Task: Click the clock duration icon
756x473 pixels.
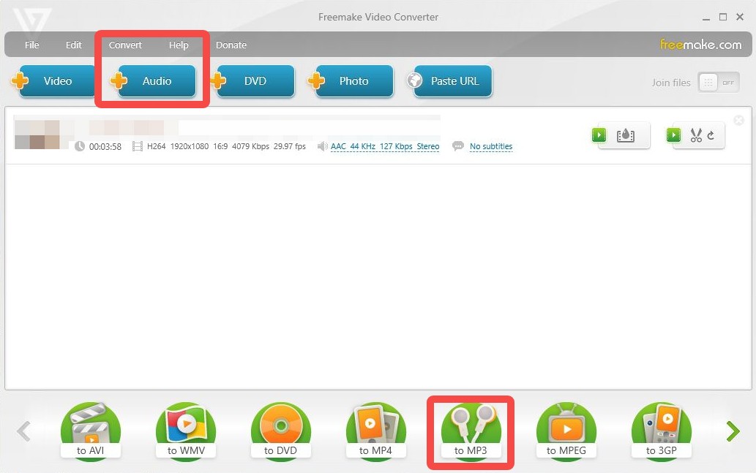Action: [80, 146]
